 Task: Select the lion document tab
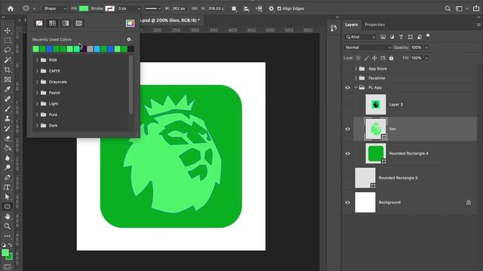(x=170, y=20)
